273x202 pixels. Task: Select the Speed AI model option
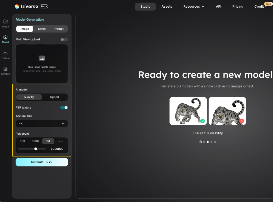(54, 97)
